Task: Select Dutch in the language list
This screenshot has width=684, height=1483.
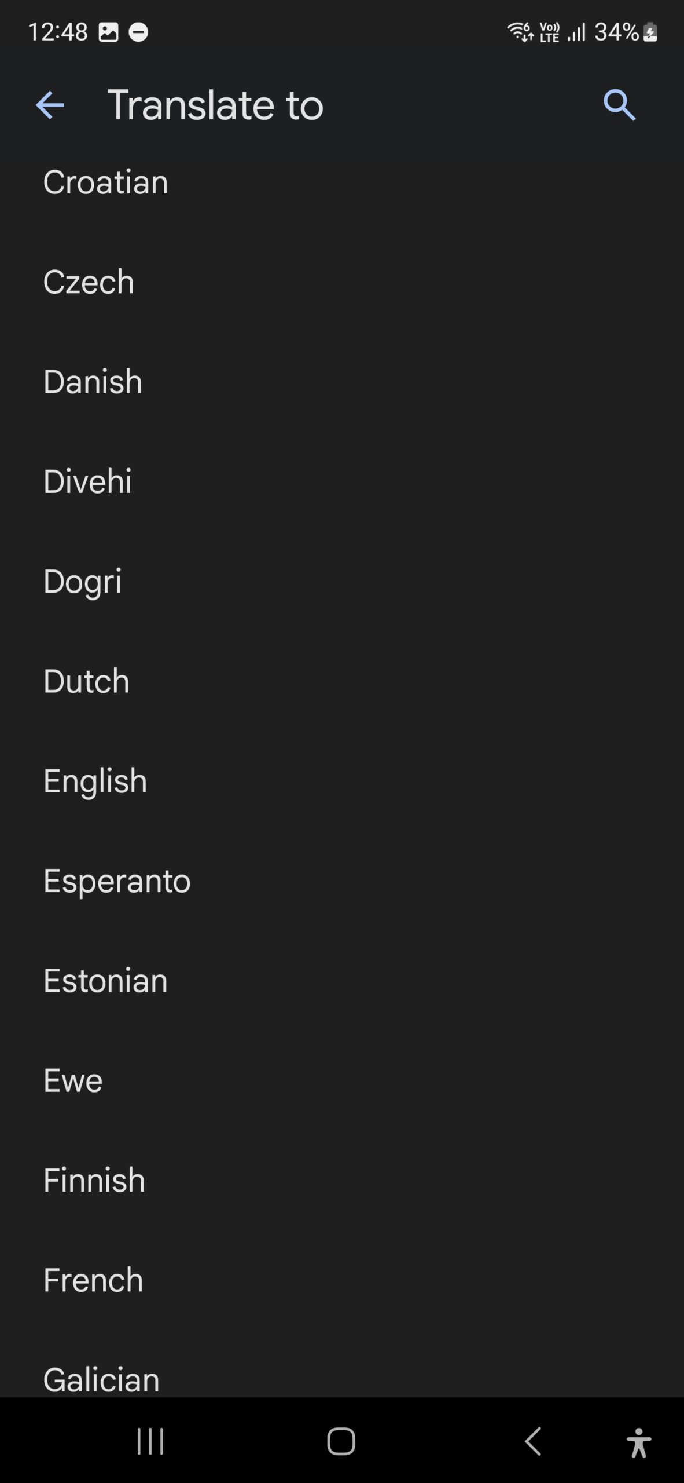Action: click(86, 681)
